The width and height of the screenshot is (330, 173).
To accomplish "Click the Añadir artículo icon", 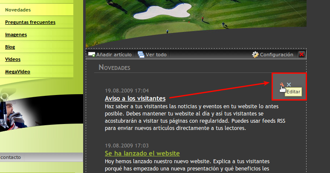I will click(x=92, y=55).
